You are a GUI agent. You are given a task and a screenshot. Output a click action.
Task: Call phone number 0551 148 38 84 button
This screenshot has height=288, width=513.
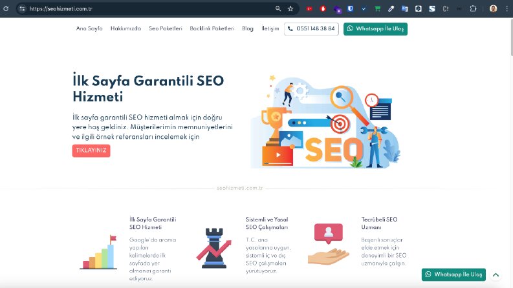(x=311, y=28)
